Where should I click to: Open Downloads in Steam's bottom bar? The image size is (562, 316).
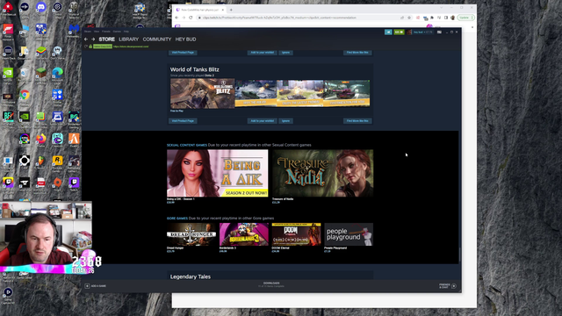click(x=271, y=284)
